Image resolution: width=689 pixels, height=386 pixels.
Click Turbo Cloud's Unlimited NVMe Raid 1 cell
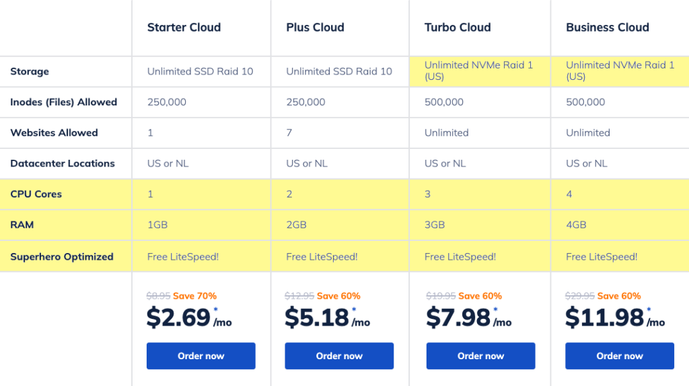pyautogui.click(x=478, y=70)
